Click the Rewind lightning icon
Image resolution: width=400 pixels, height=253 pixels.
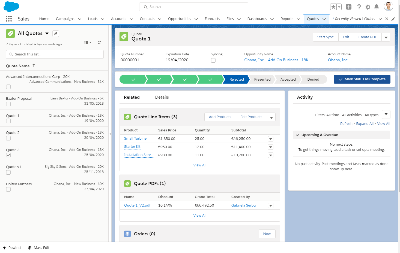[x=4, y=248]
